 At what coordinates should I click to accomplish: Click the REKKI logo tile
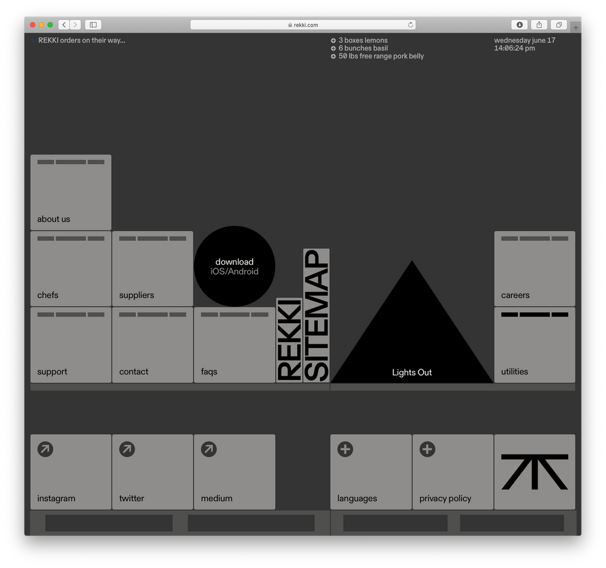[x=534, y=472]
